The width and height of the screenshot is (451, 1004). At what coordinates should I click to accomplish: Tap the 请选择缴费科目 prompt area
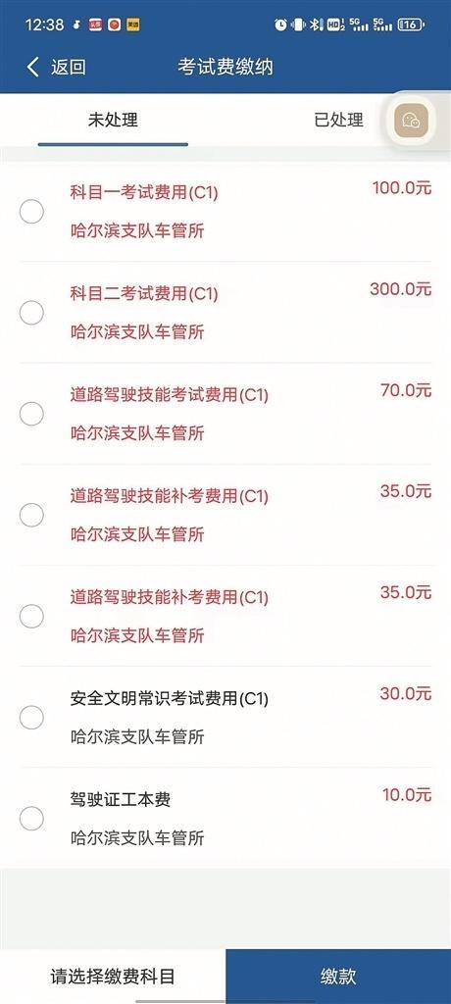113,977
